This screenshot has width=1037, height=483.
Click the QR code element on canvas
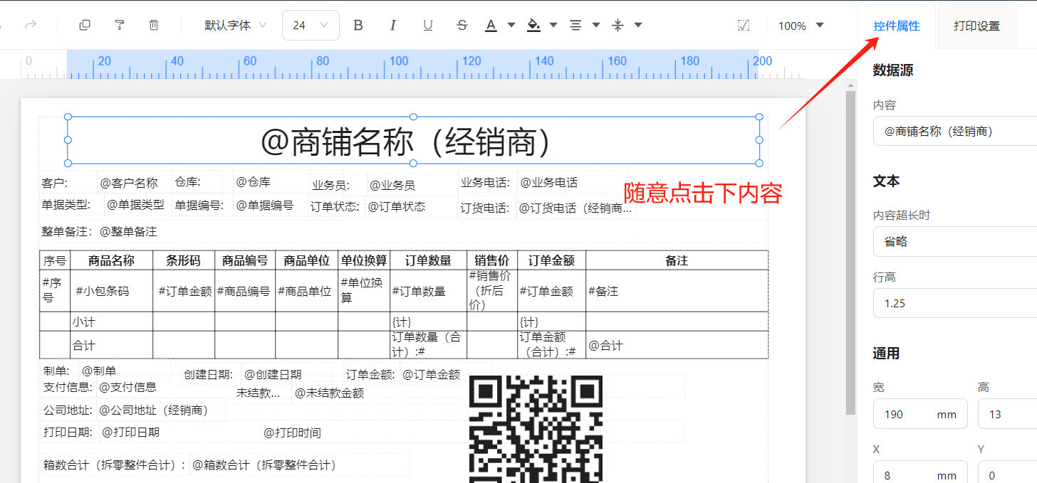click(x=536, y=427)
